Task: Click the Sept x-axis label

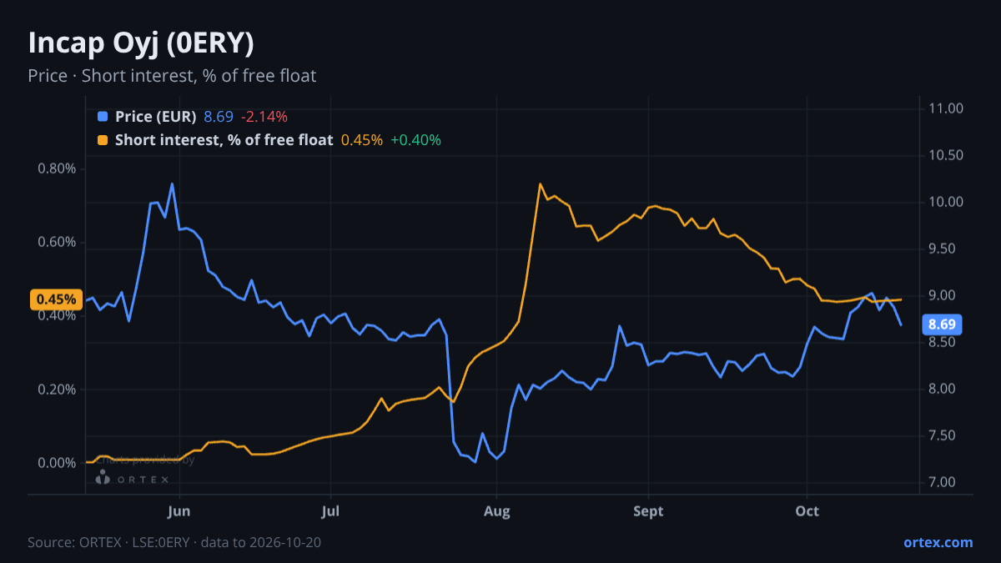Action: pyautogui.click(x=648, y=511)
